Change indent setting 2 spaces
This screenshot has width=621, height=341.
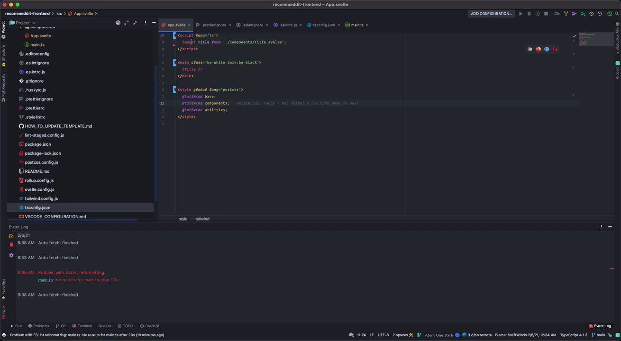point(400,335)
